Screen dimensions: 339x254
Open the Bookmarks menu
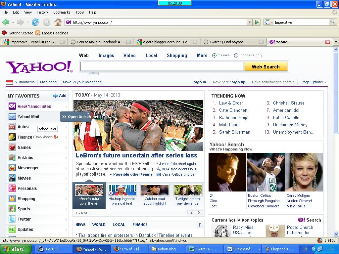(62, 12)
